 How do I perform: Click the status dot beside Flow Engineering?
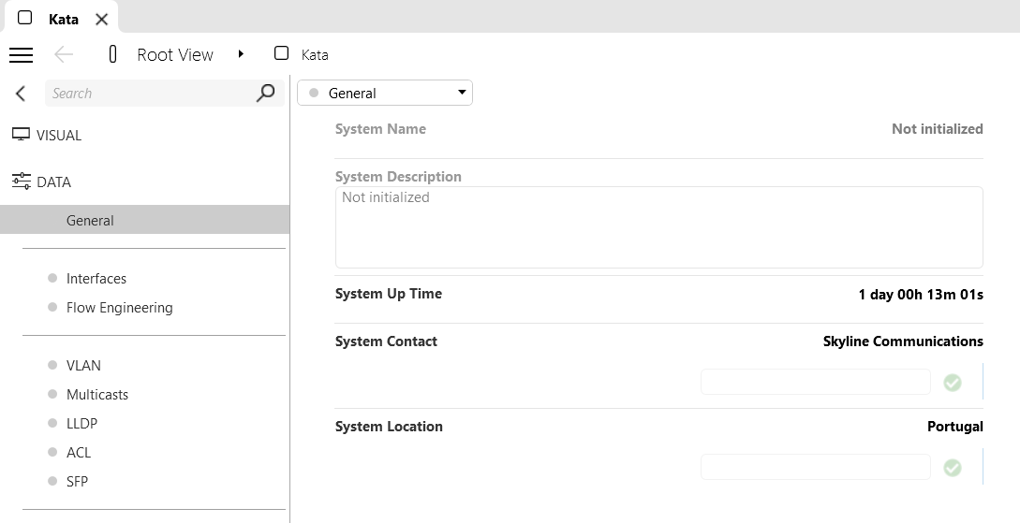pos(52,307)
